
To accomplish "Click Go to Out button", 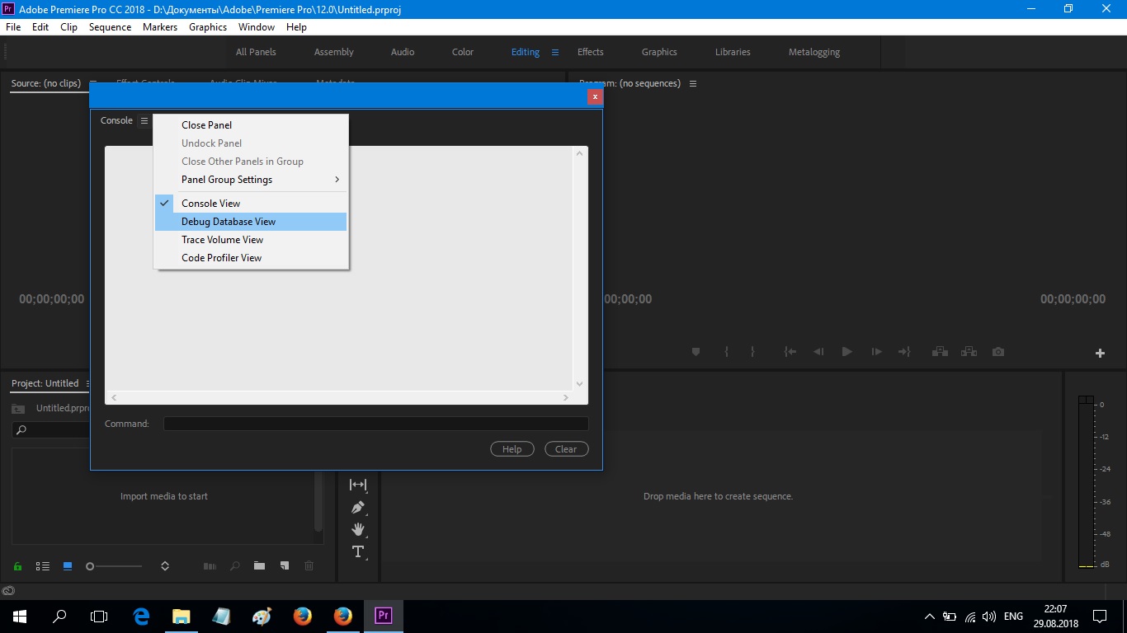I will 904,352.
